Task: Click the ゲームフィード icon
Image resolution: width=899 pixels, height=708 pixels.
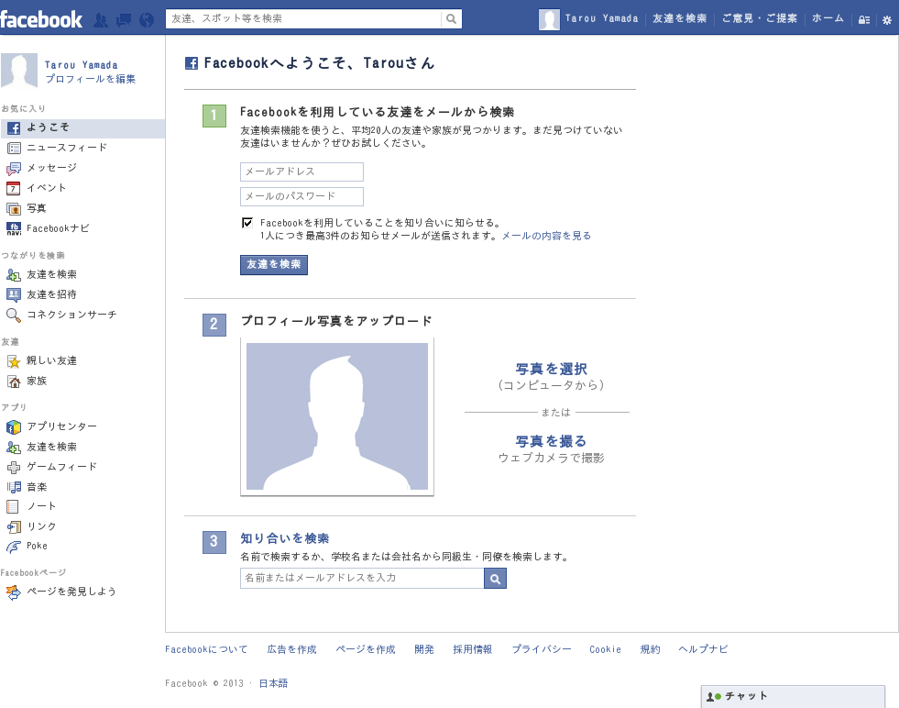Action: [x=14, y=467]
